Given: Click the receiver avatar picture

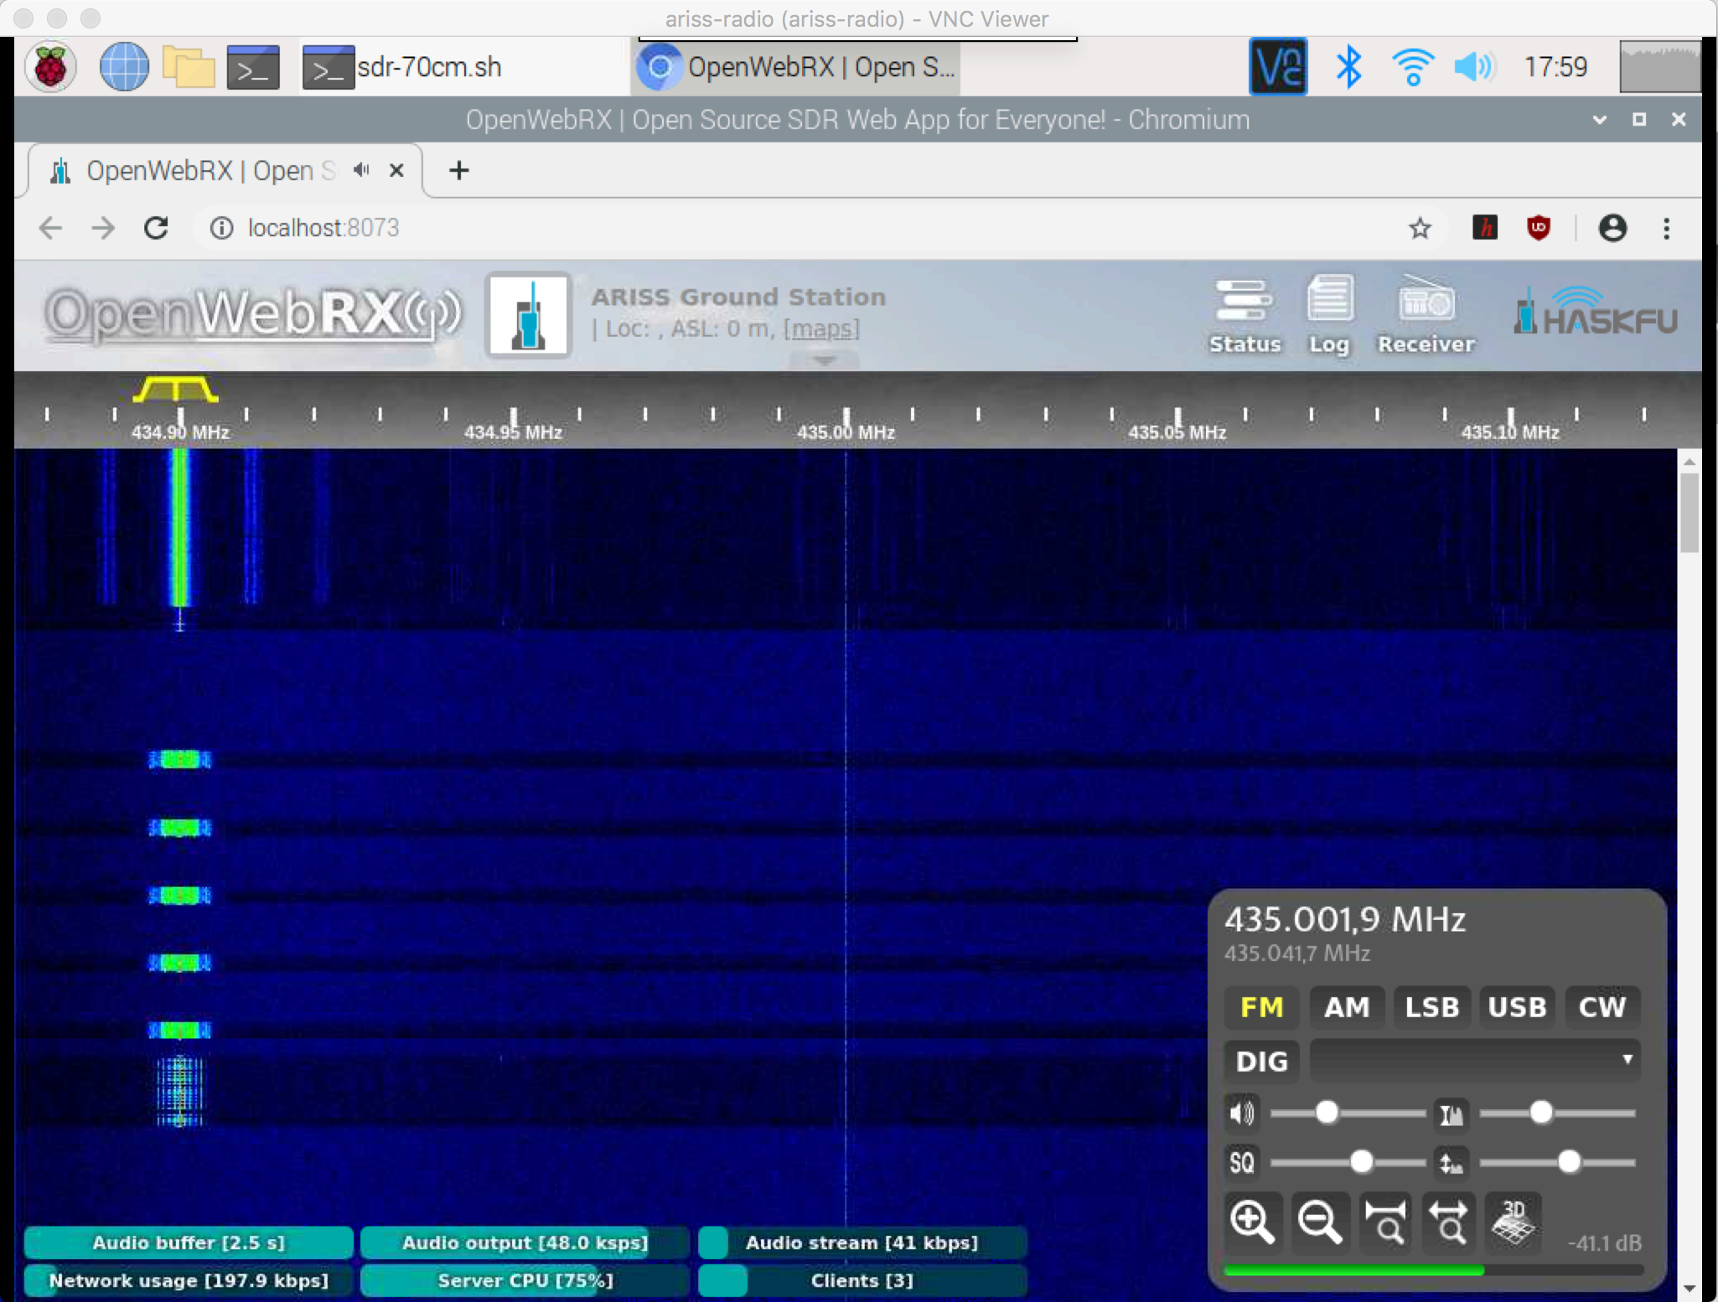Looking at the screenshot, I should coord(529,316).
